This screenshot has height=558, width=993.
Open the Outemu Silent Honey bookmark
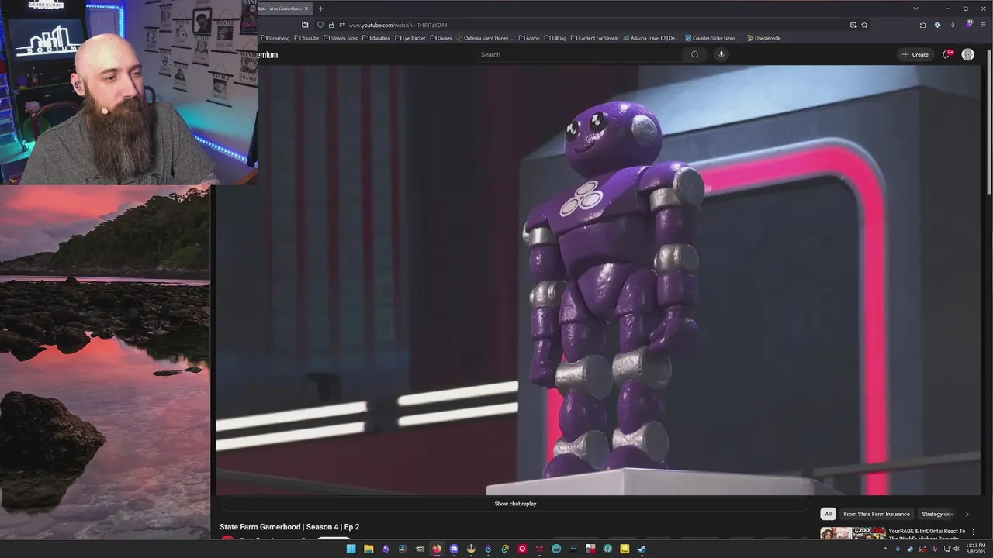(x=485, y=38)
